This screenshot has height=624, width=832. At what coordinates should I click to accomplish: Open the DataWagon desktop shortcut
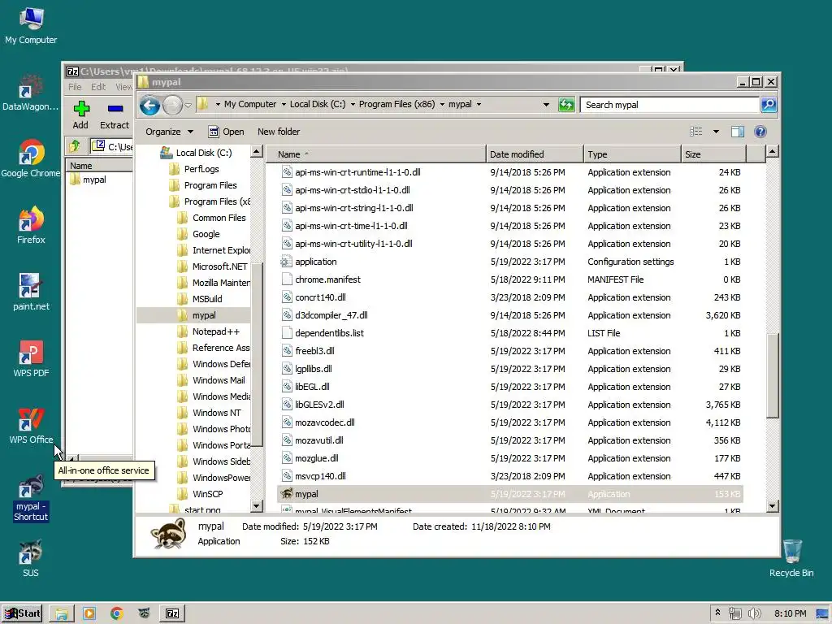pyautogui.click(x=30, y=93)
